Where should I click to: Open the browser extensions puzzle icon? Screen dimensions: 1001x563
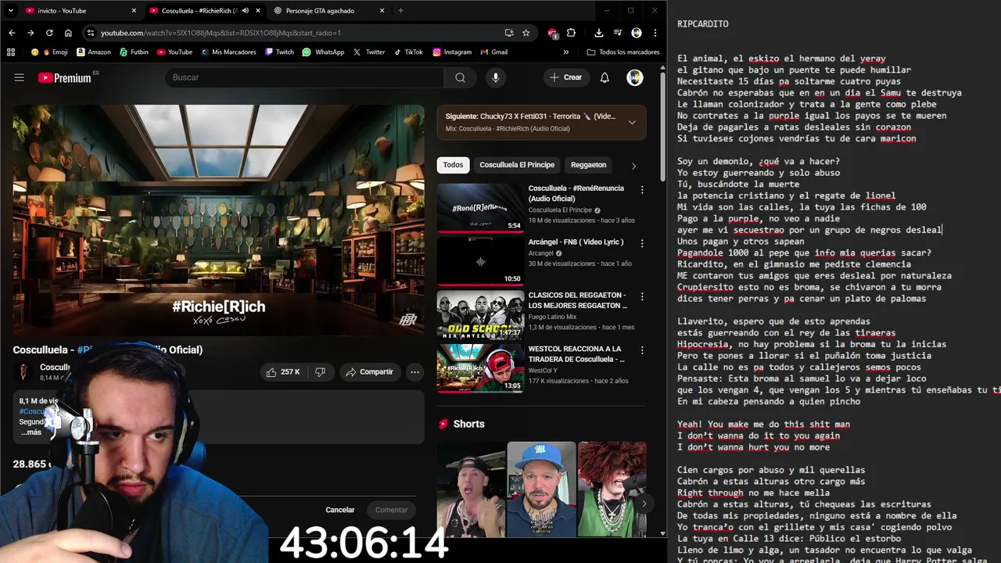[571, 33]
